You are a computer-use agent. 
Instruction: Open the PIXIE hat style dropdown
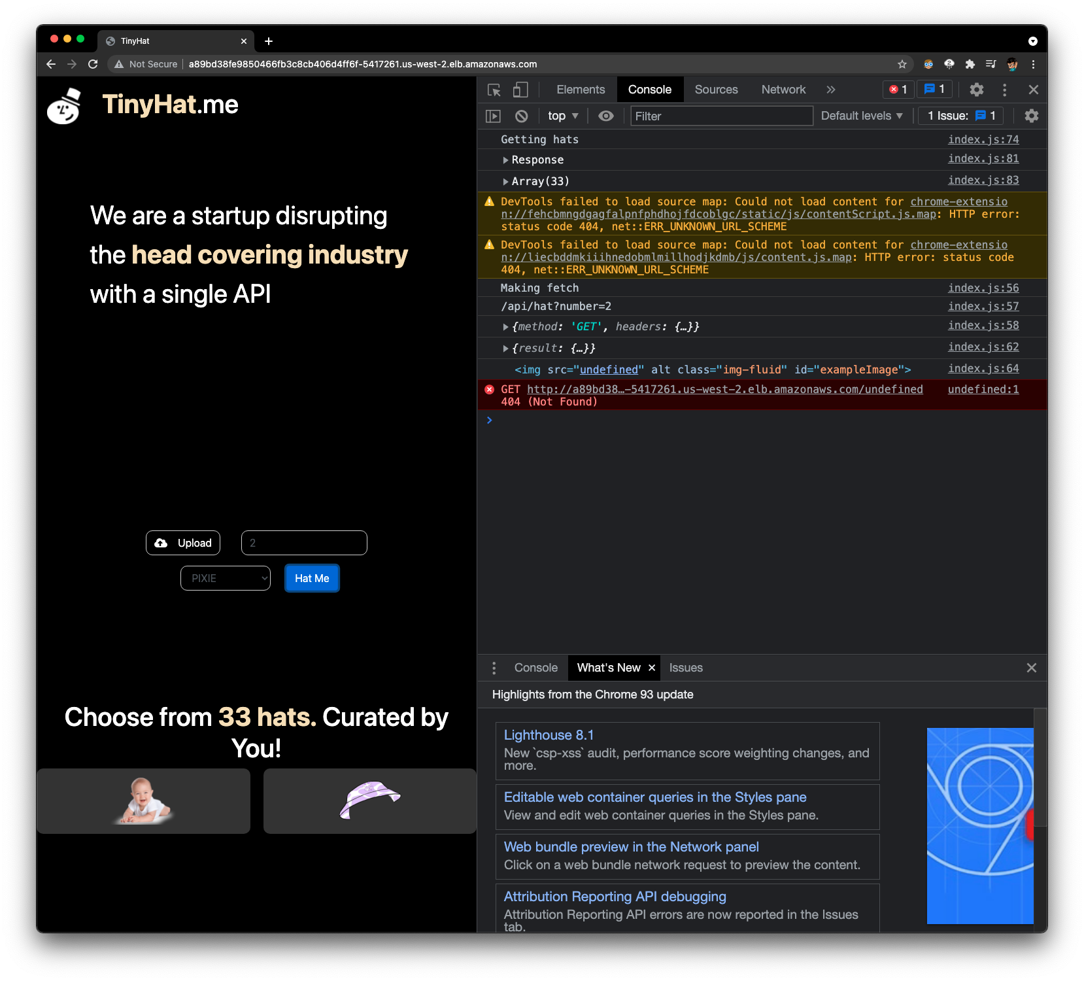coord(226,578)
